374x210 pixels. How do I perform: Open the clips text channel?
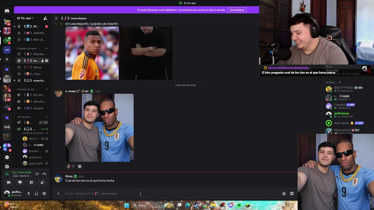(x=32, y=74)
